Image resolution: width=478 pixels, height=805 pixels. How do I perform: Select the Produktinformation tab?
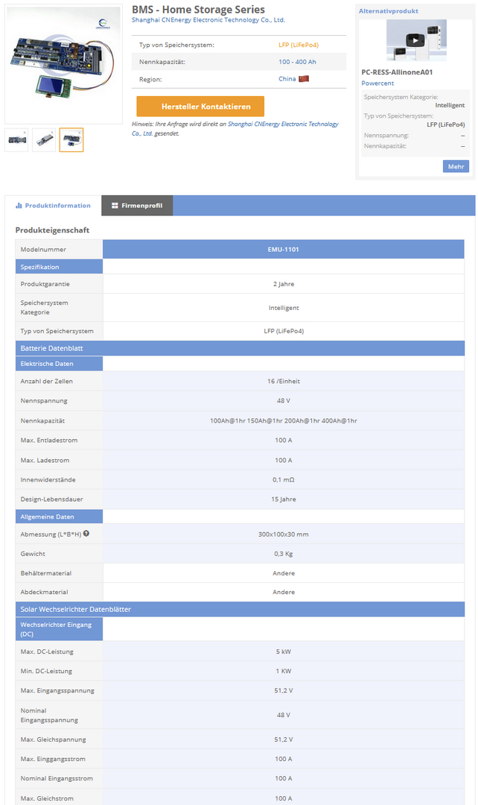53,206
